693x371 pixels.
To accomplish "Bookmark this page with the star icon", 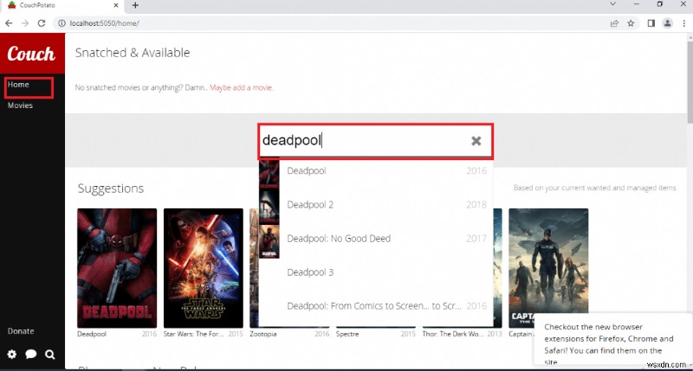I will tap(631, 23).
